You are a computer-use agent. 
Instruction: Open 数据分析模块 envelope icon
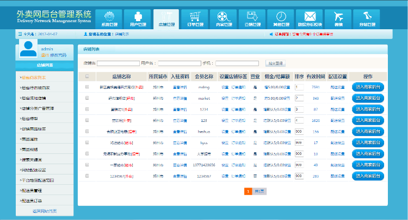click(x=310, y=16)
